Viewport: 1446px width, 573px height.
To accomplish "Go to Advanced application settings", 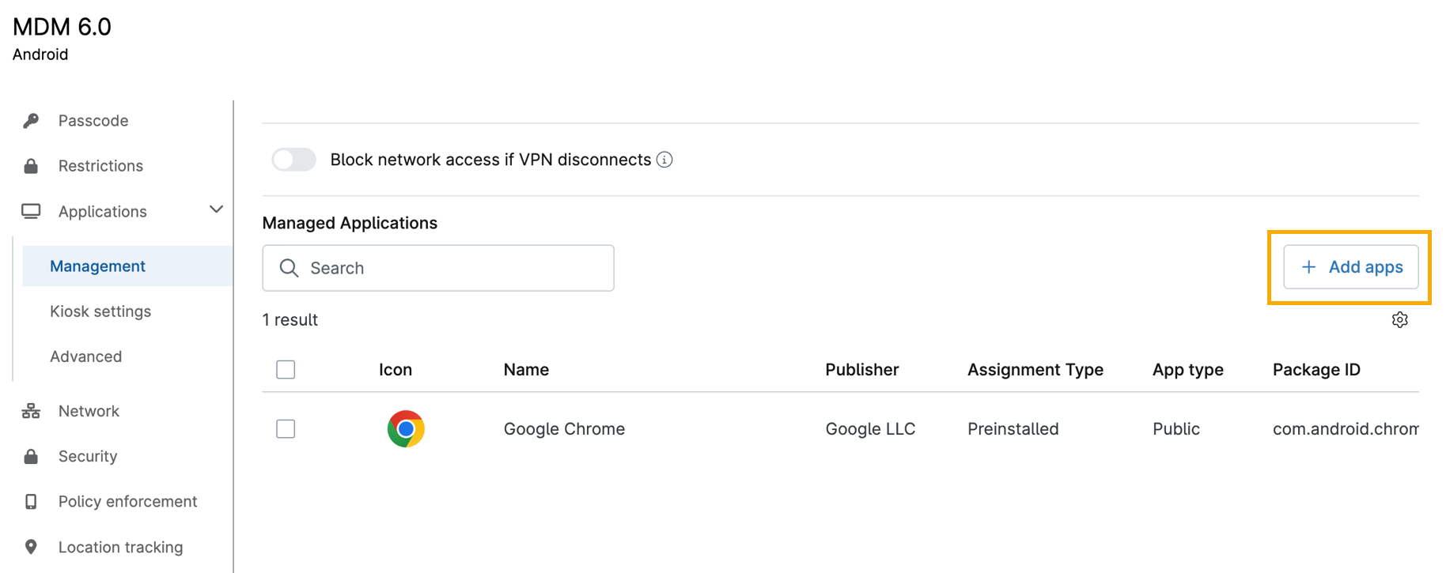I will [x=85, y=356].
